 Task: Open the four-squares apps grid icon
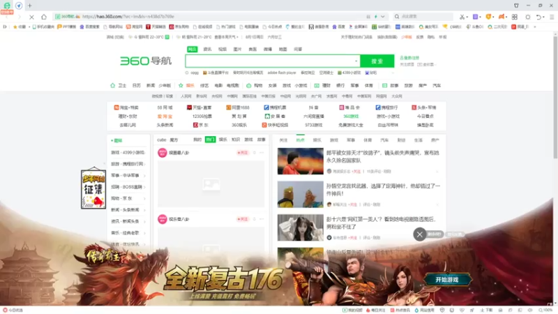(x=515, y=17)
